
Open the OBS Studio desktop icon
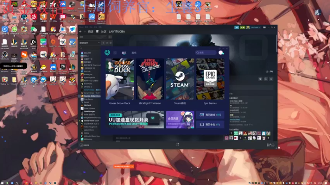click(x=5, y=55)
